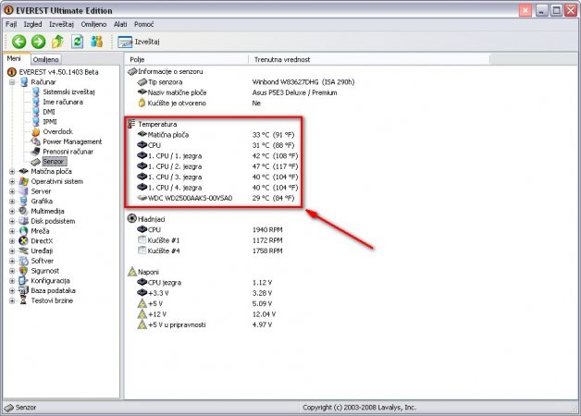Select the Kućište #1 fan row
The image size is (581, 416).
tap(210, 240)
